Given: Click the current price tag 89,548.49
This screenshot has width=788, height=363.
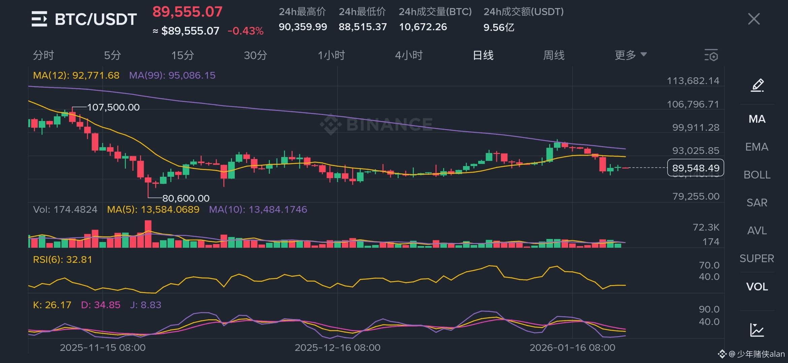Looking at the screenshot, I should coord(696,168).
